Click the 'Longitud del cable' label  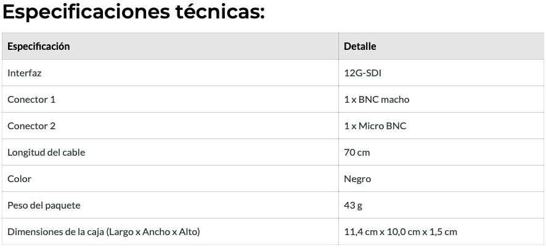pyautogui.click(x=46, y=152)
